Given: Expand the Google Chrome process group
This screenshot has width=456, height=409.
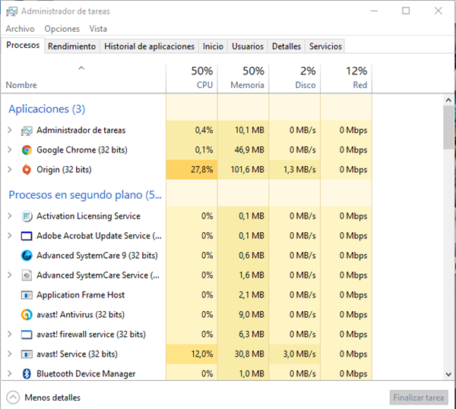Looking at the screenshot, I should pos(10,150).
